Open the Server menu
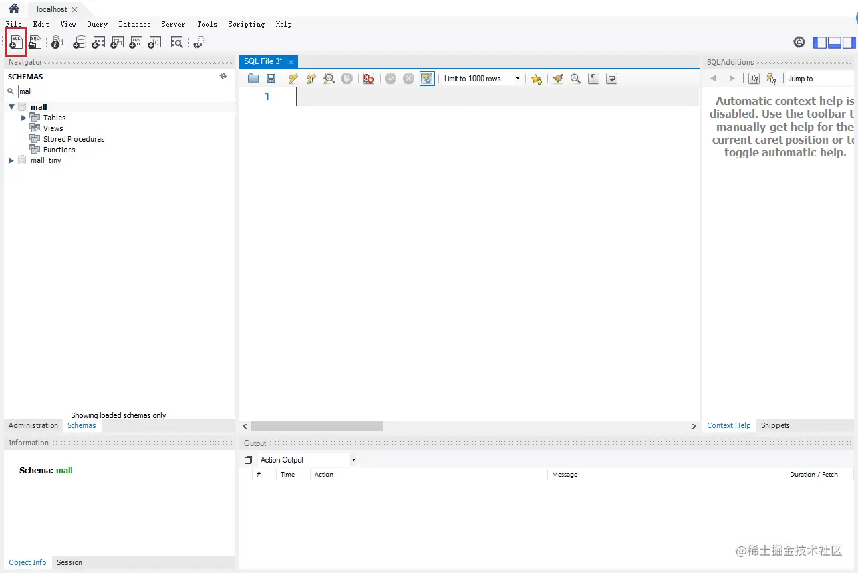This screenshot has width=858, height=573. (173, 24)
